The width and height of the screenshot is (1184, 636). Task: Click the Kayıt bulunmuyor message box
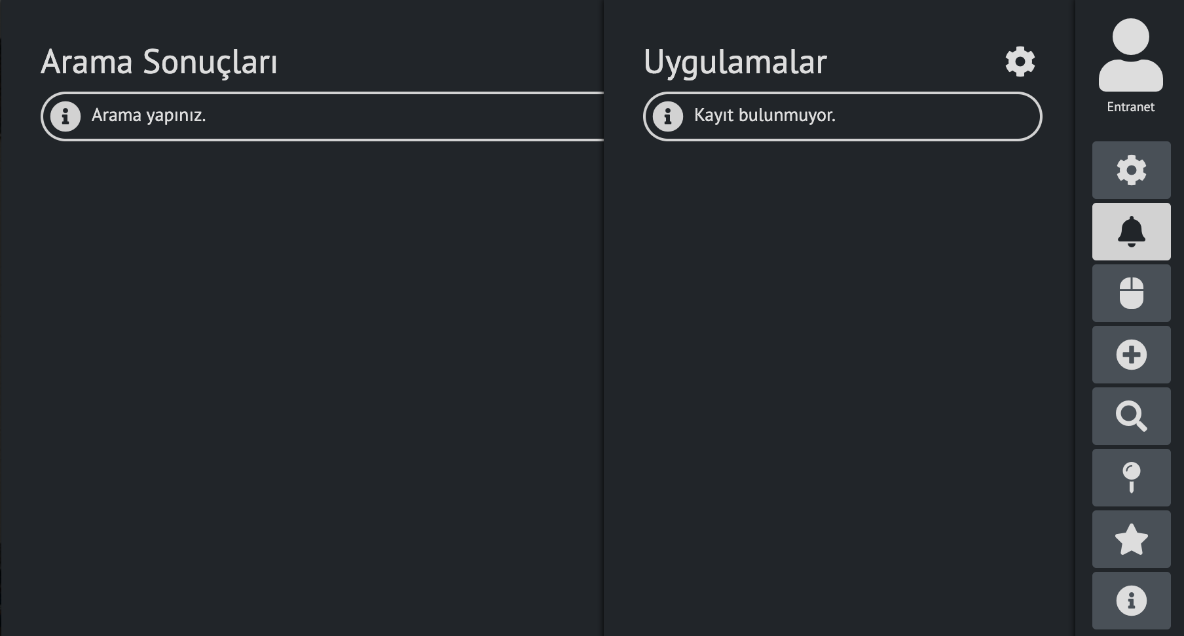(x=842, y=116)
